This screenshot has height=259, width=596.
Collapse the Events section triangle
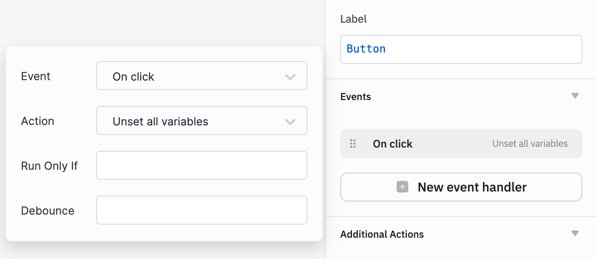tap(575, 96)
